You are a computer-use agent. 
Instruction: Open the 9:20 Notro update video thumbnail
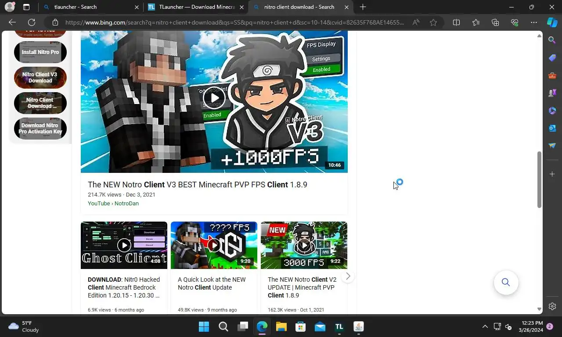pyautogui.click(x=214, y=245)
